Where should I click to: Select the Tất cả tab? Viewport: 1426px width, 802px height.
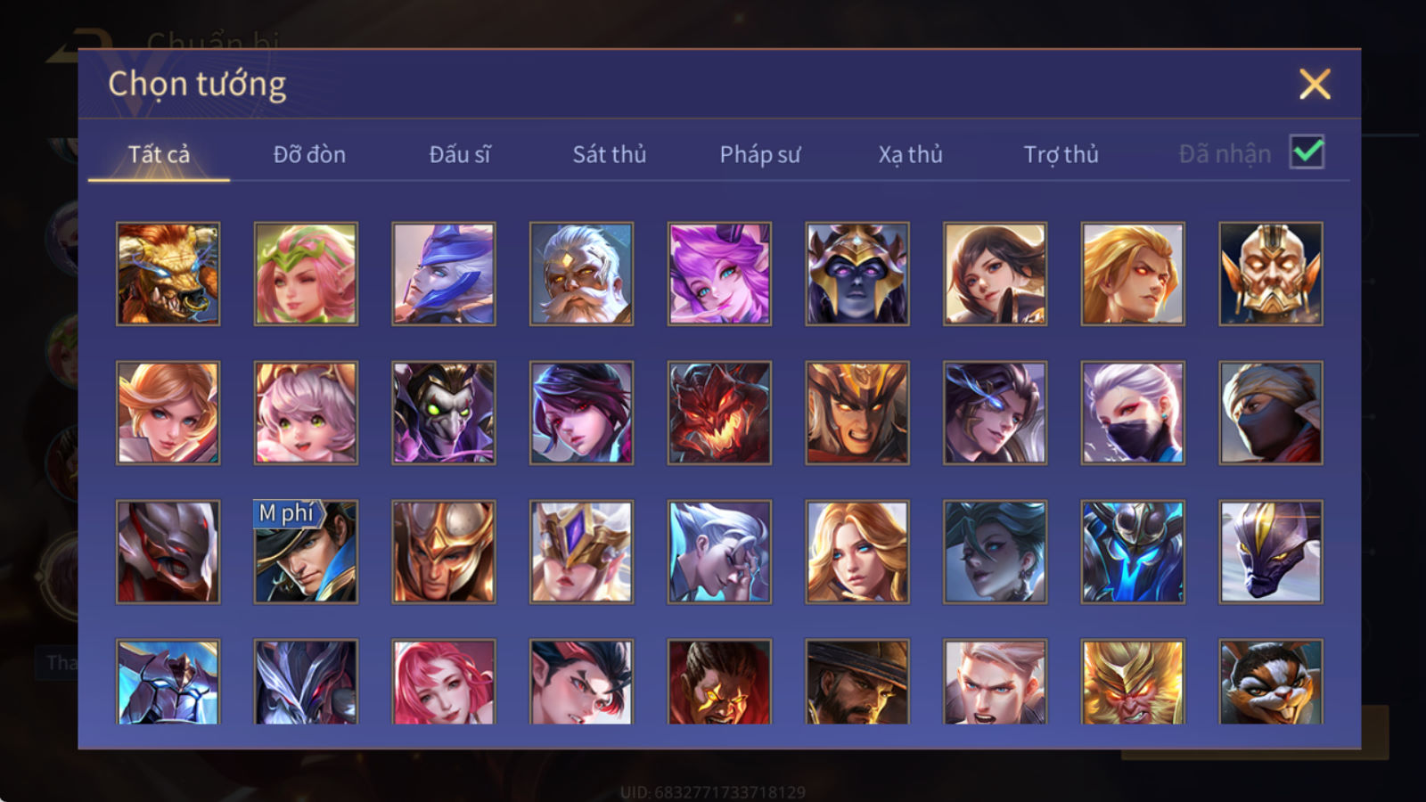[159, 154]
